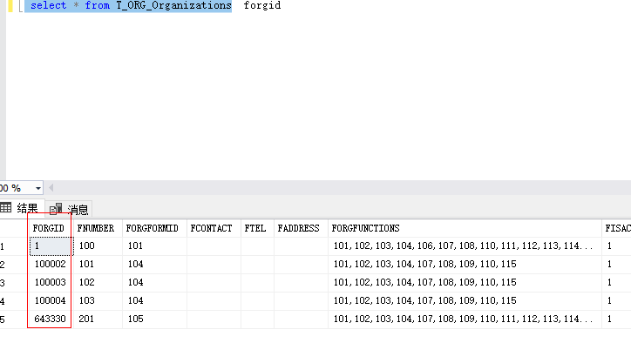Select the FCONTACT column header
Image resolution: width=631 pixels, height=343 pixels.
click(x=211, y=228)
